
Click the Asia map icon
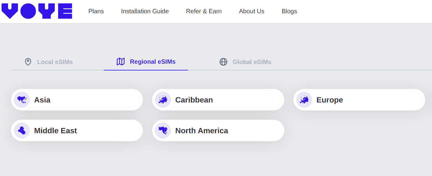click(x=22, y=100)
